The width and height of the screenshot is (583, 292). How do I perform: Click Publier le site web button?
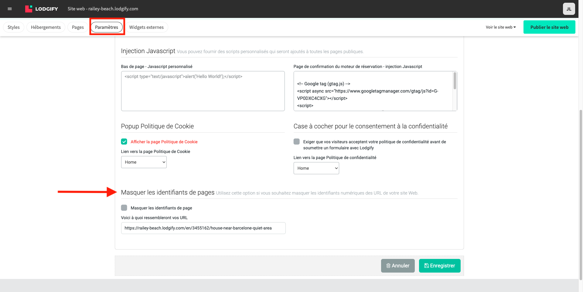(x=549, y=27)
